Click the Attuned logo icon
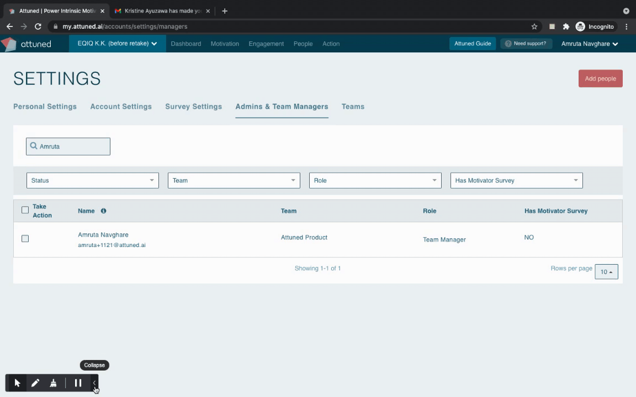This screenshot has height=397, width=636. tap(9, 44)
